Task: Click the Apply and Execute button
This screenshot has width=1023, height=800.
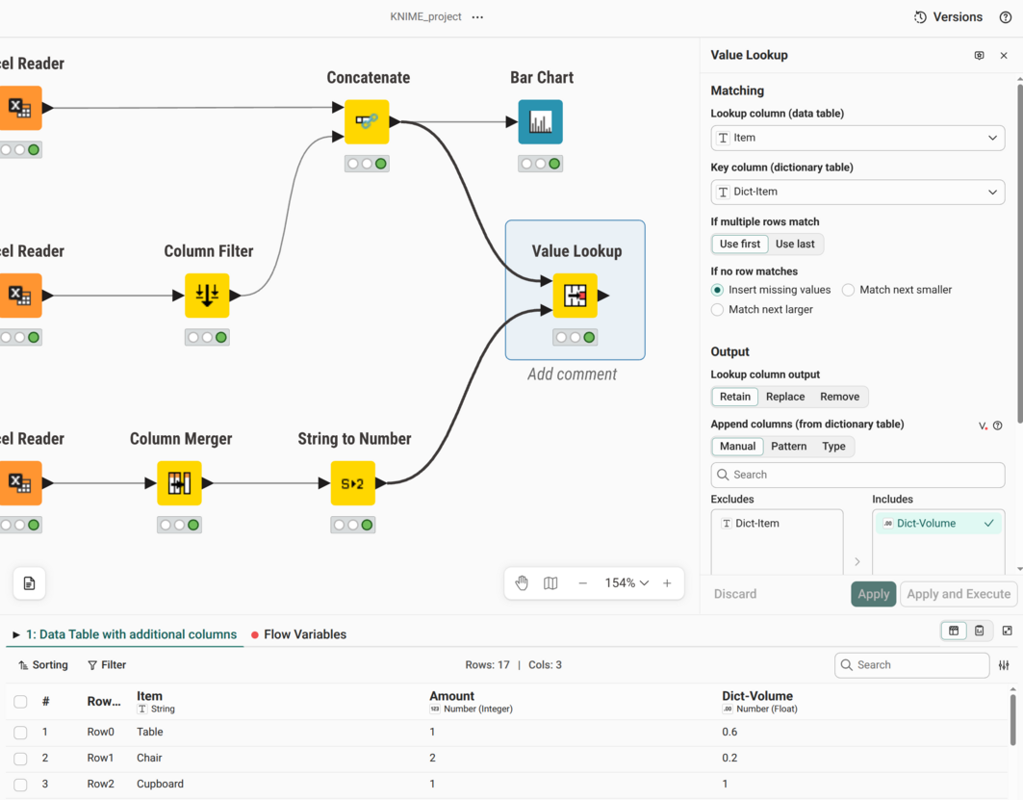Action: tap(959, 594)
